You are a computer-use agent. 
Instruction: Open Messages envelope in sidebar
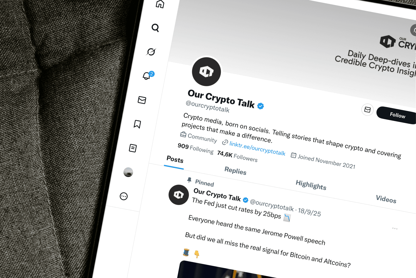pyautogui.click(x=142, y=100)
